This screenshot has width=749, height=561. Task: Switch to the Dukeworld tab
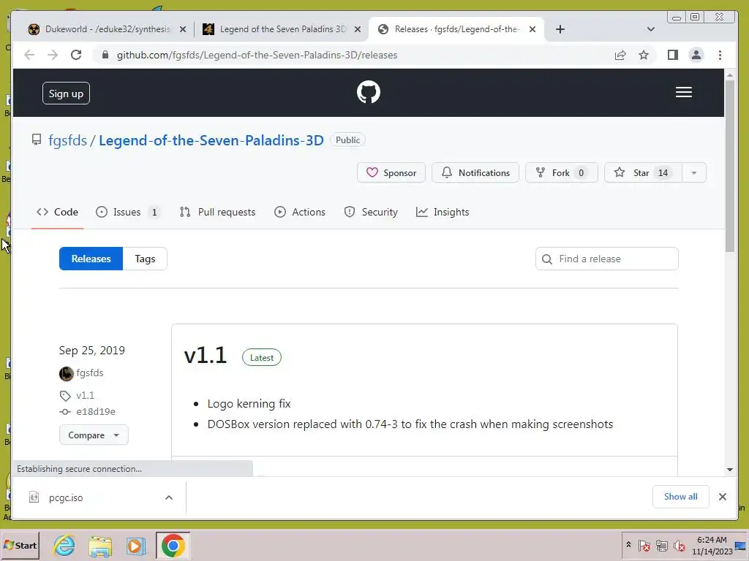(108, 29)
